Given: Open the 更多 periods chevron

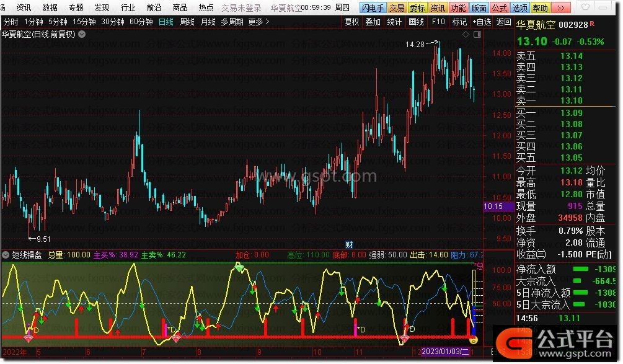Looking at the screenshot, I should 267,22.
